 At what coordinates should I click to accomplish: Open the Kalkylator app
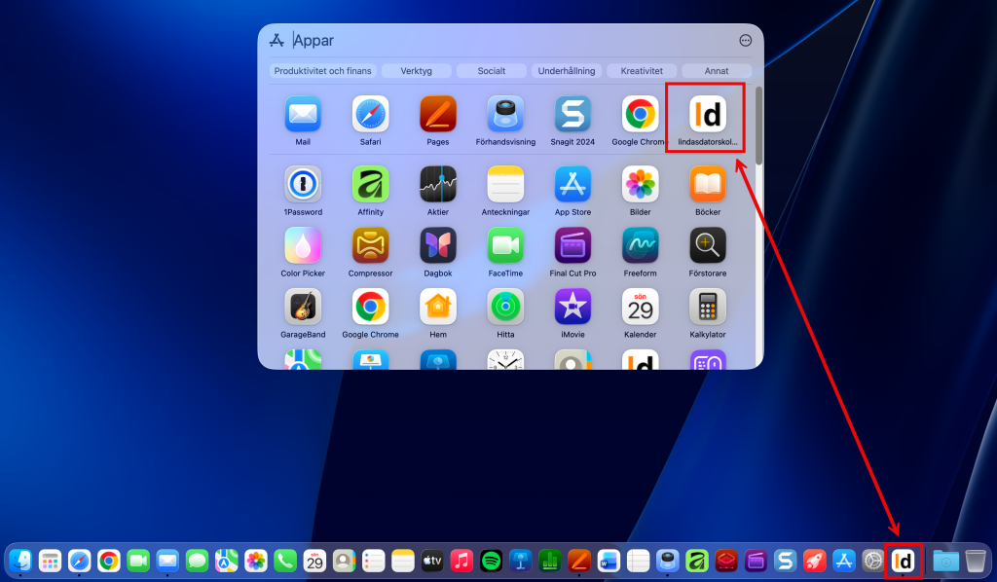tap(707, 307)
